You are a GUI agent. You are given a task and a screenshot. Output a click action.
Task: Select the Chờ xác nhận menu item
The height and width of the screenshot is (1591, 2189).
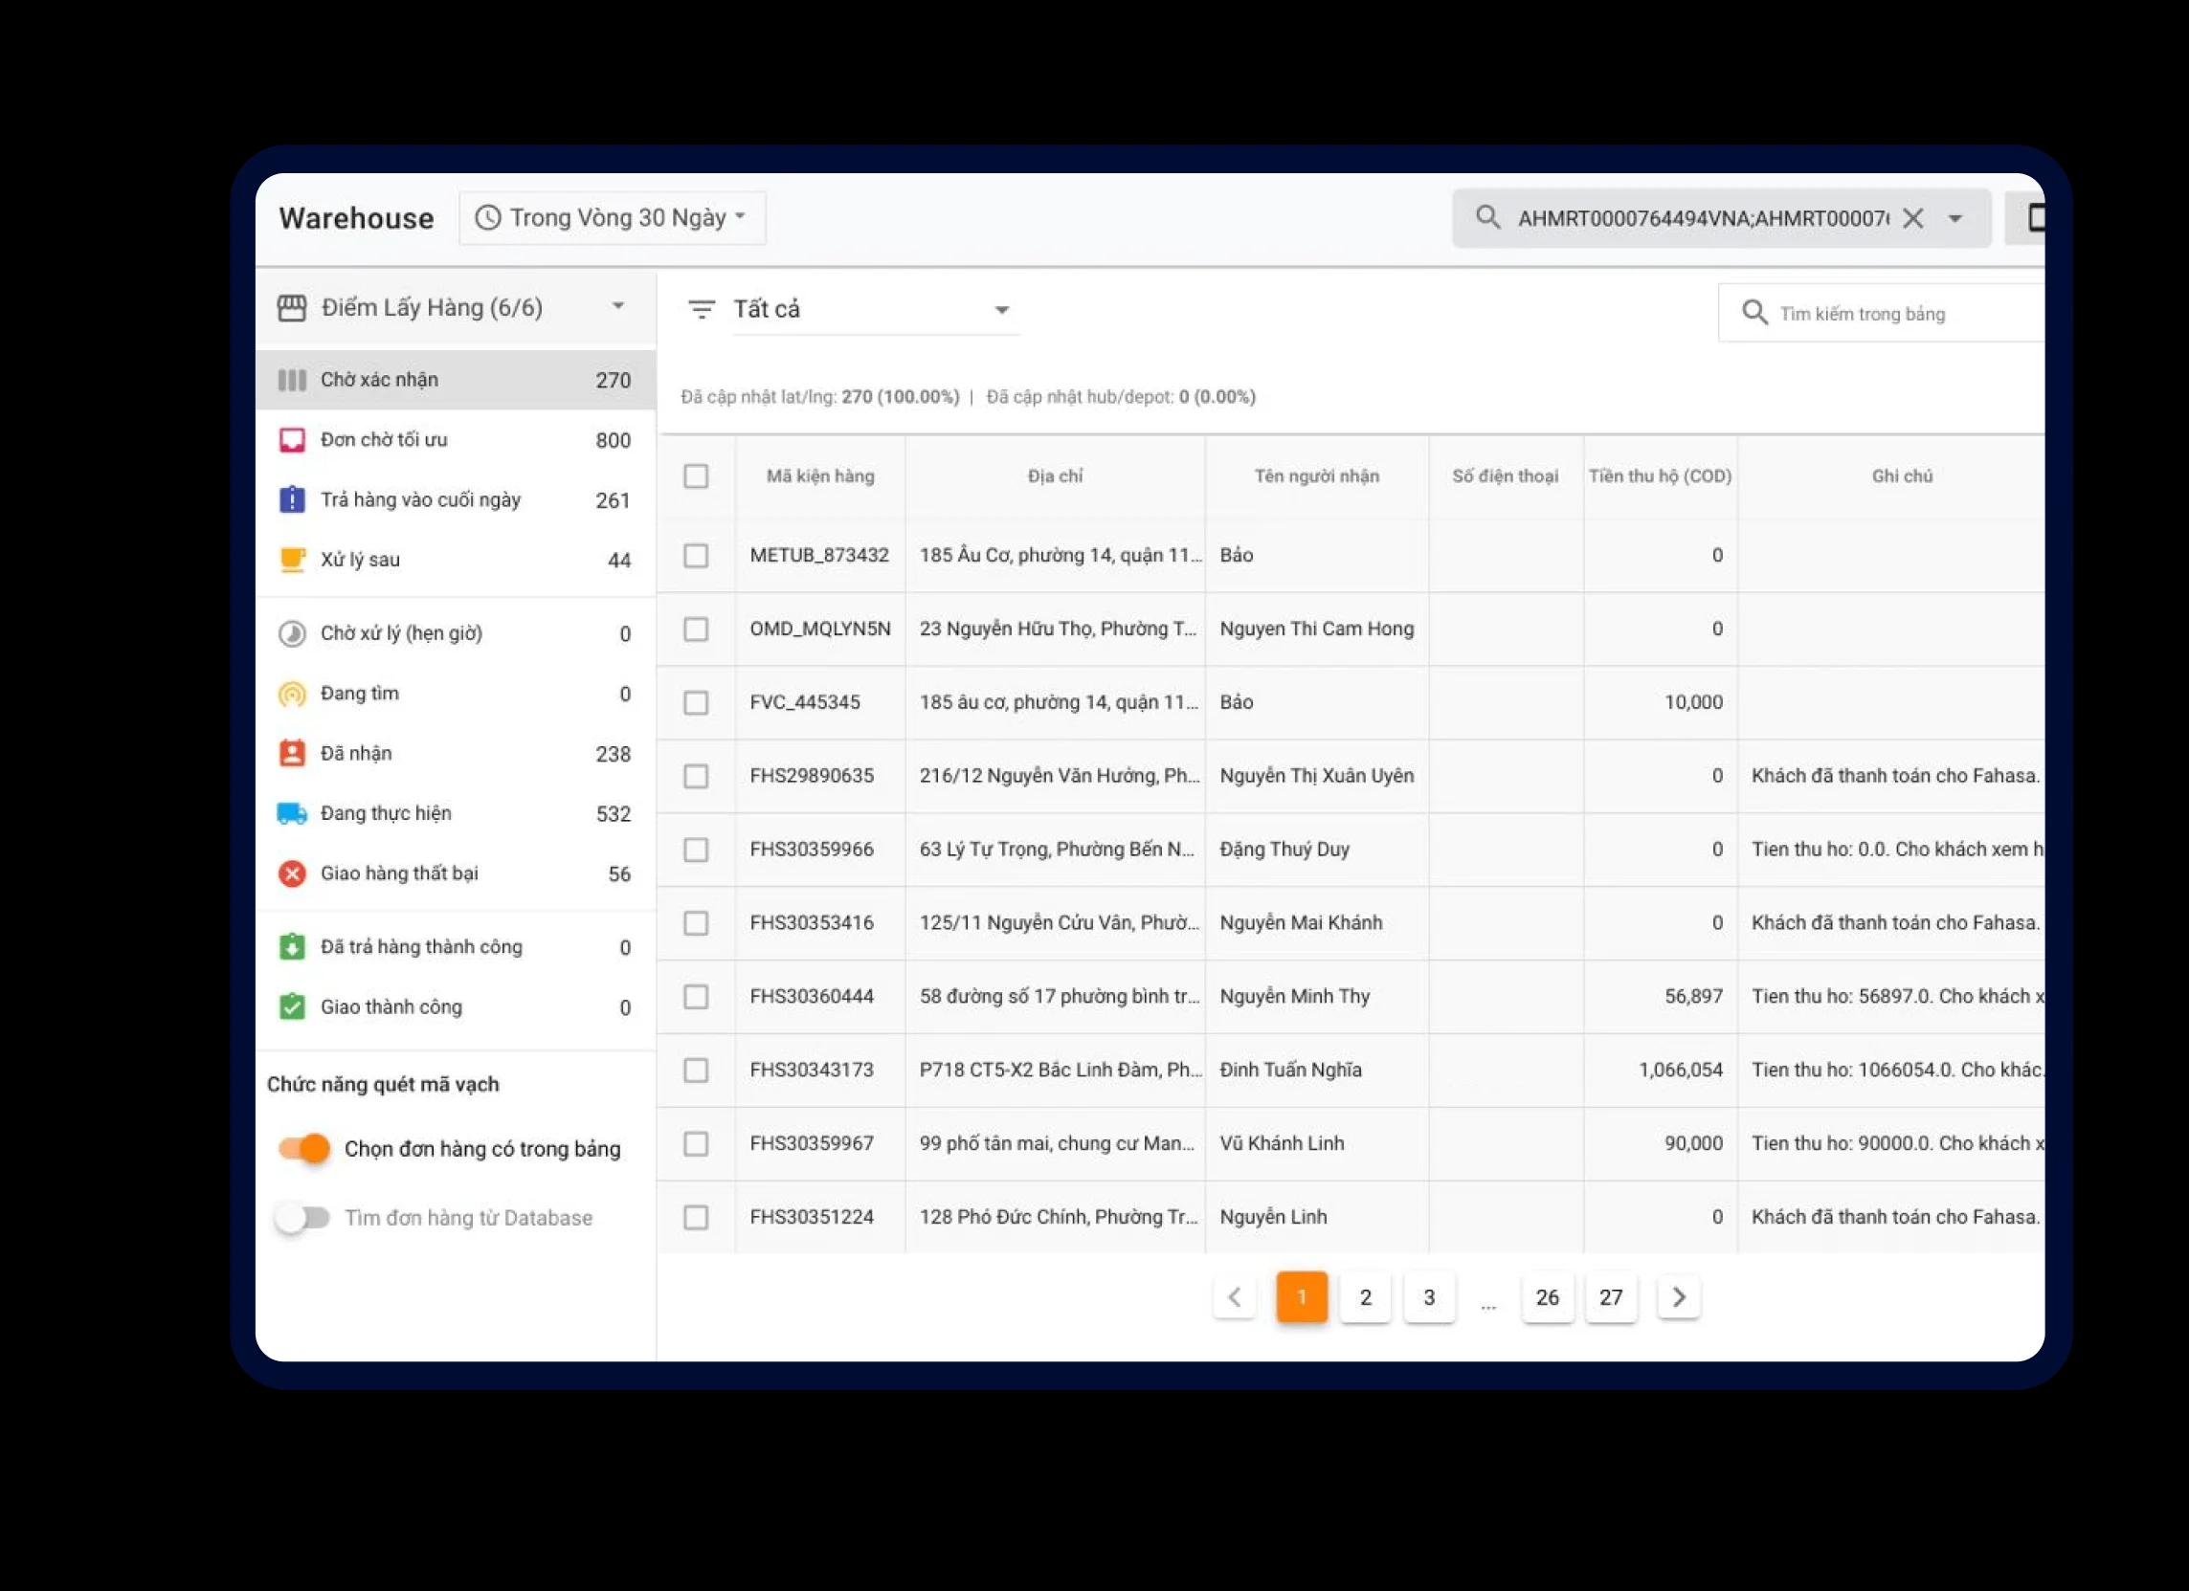pos(449,379)
